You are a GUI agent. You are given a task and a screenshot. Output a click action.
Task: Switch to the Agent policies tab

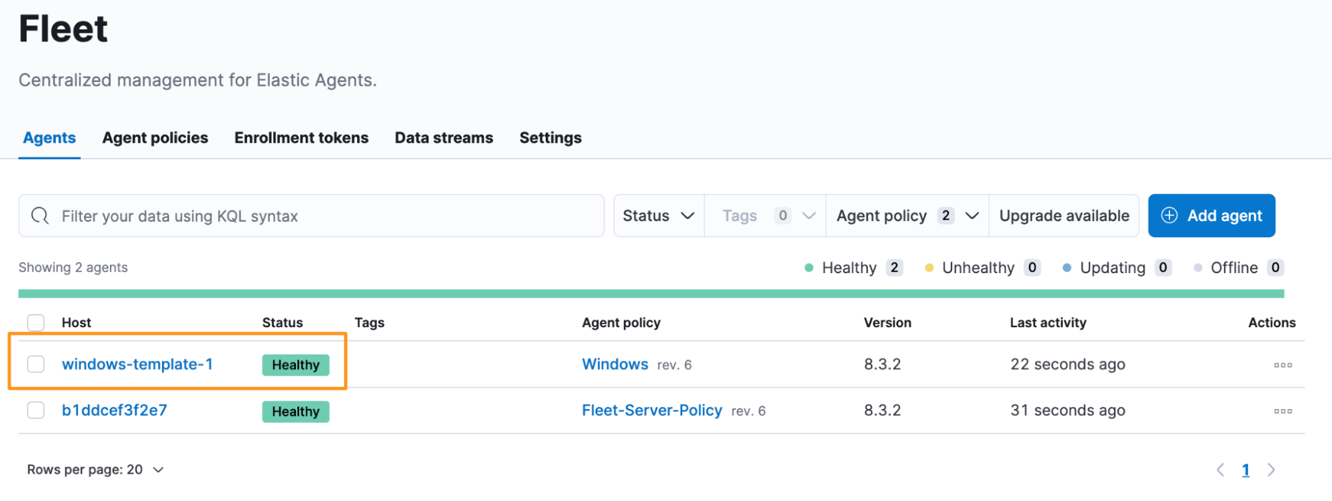click(155, 138)
